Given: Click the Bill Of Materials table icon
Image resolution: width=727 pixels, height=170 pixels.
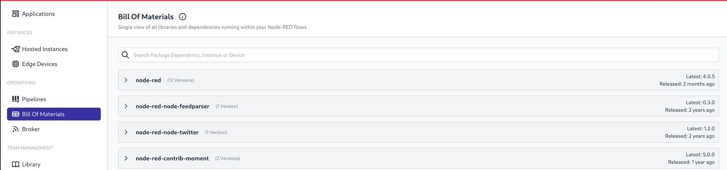Looking at the screenshot, I should coord(16,114).
